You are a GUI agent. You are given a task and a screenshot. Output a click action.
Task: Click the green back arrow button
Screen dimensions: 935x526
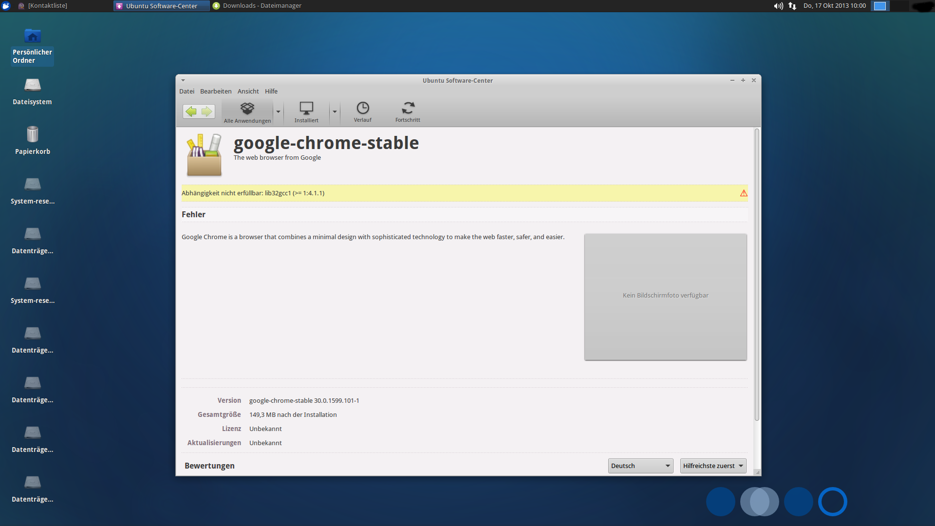click(191, 112)
